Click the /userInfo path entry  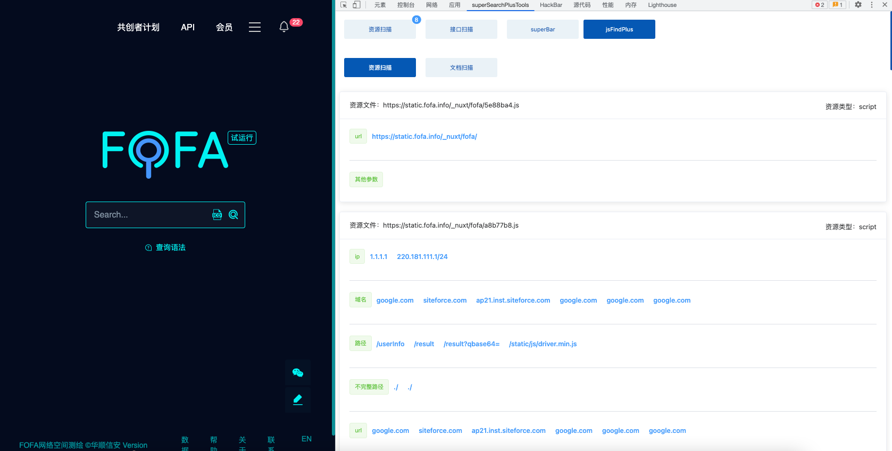pyautogui.click(x=390, y=344)
